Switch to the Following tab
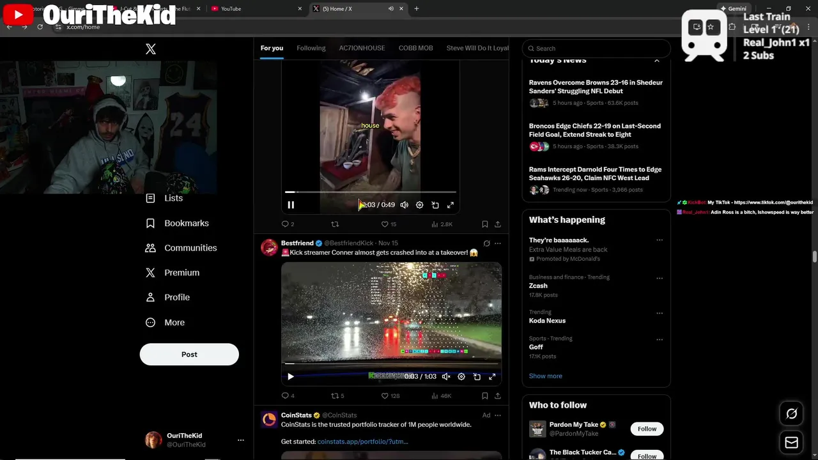This screenshot has width=818, height=460. pyautogui.click(x=311, y=48)
